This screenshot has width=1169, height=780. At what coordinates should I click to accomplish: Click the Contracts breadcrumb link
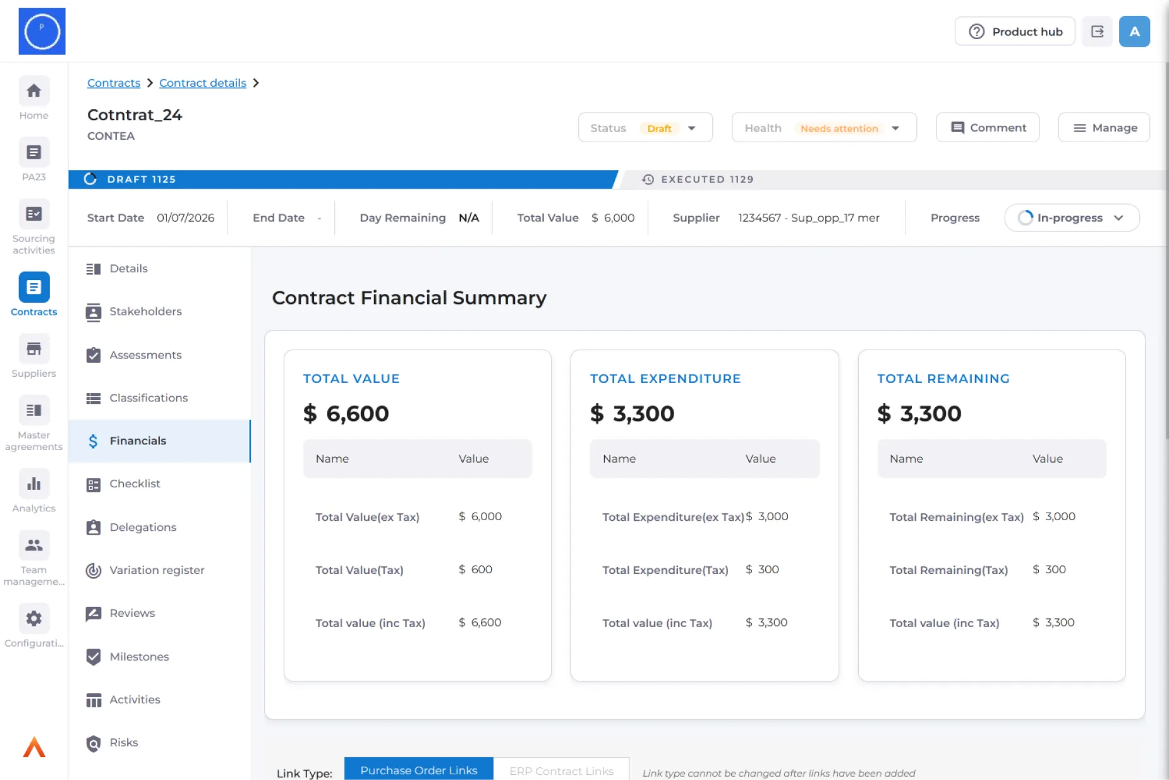pos(114,83)
